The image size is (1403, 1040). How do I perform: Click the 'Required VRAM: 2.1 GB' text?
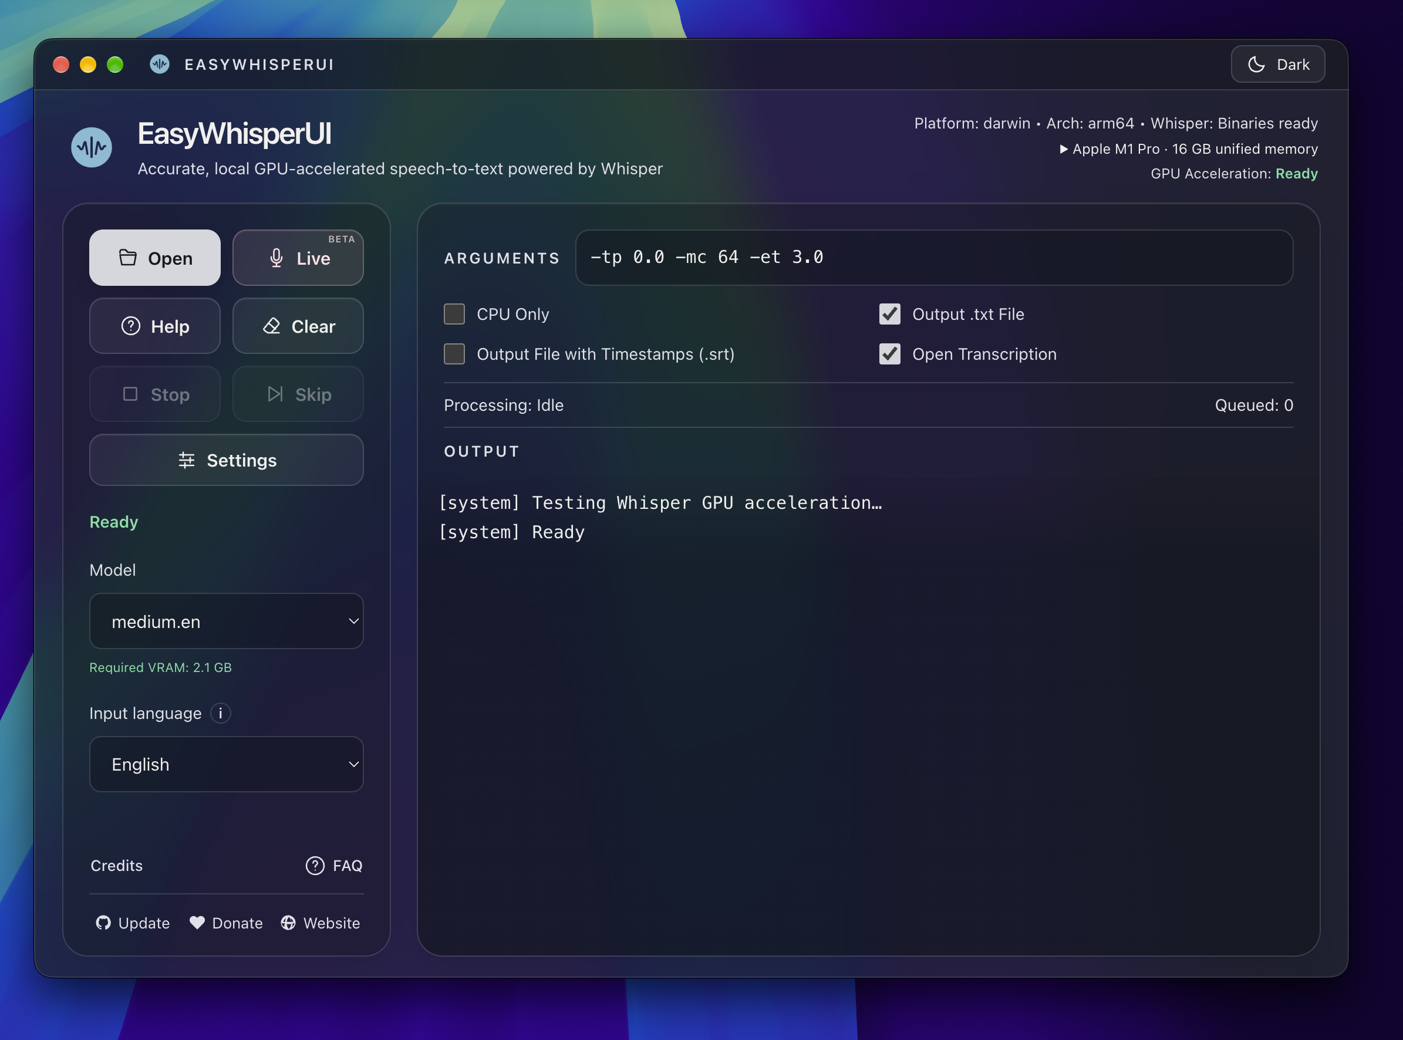coord(161,667)
